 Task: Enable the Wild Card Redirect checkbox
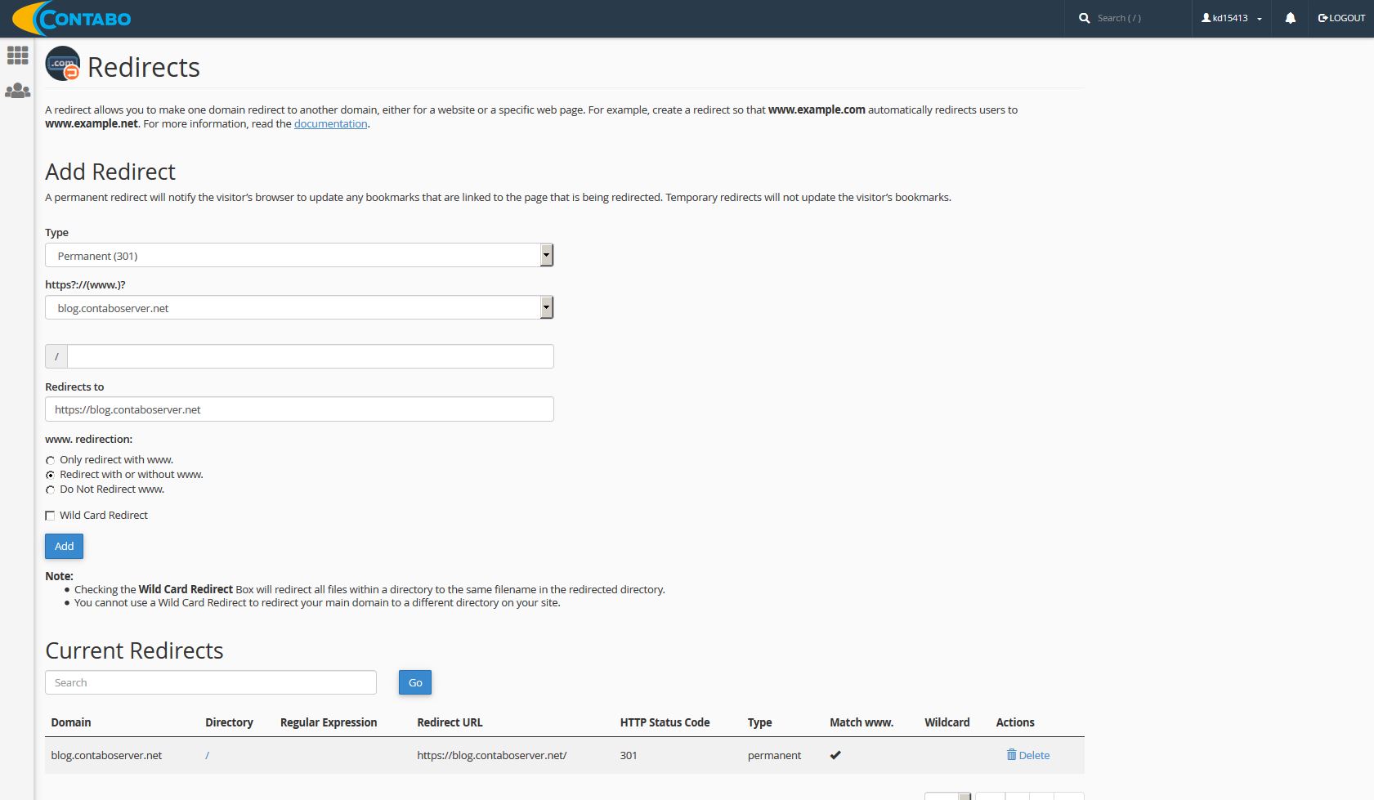tap(51, 516)
